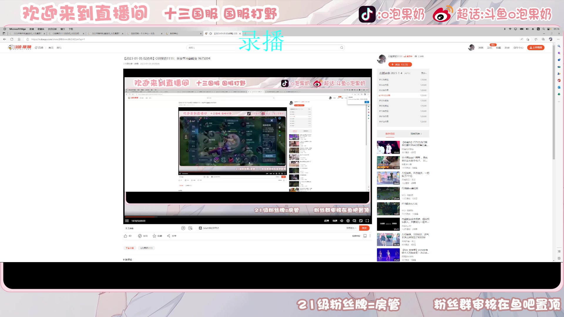Expand 更多 to show all recordings
564x317 pixels.
pos(423,73)
